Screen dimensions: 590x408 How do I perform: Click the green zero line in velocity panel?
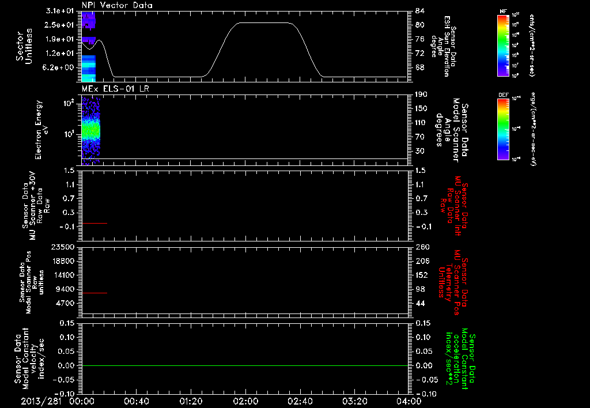[245, 365]
